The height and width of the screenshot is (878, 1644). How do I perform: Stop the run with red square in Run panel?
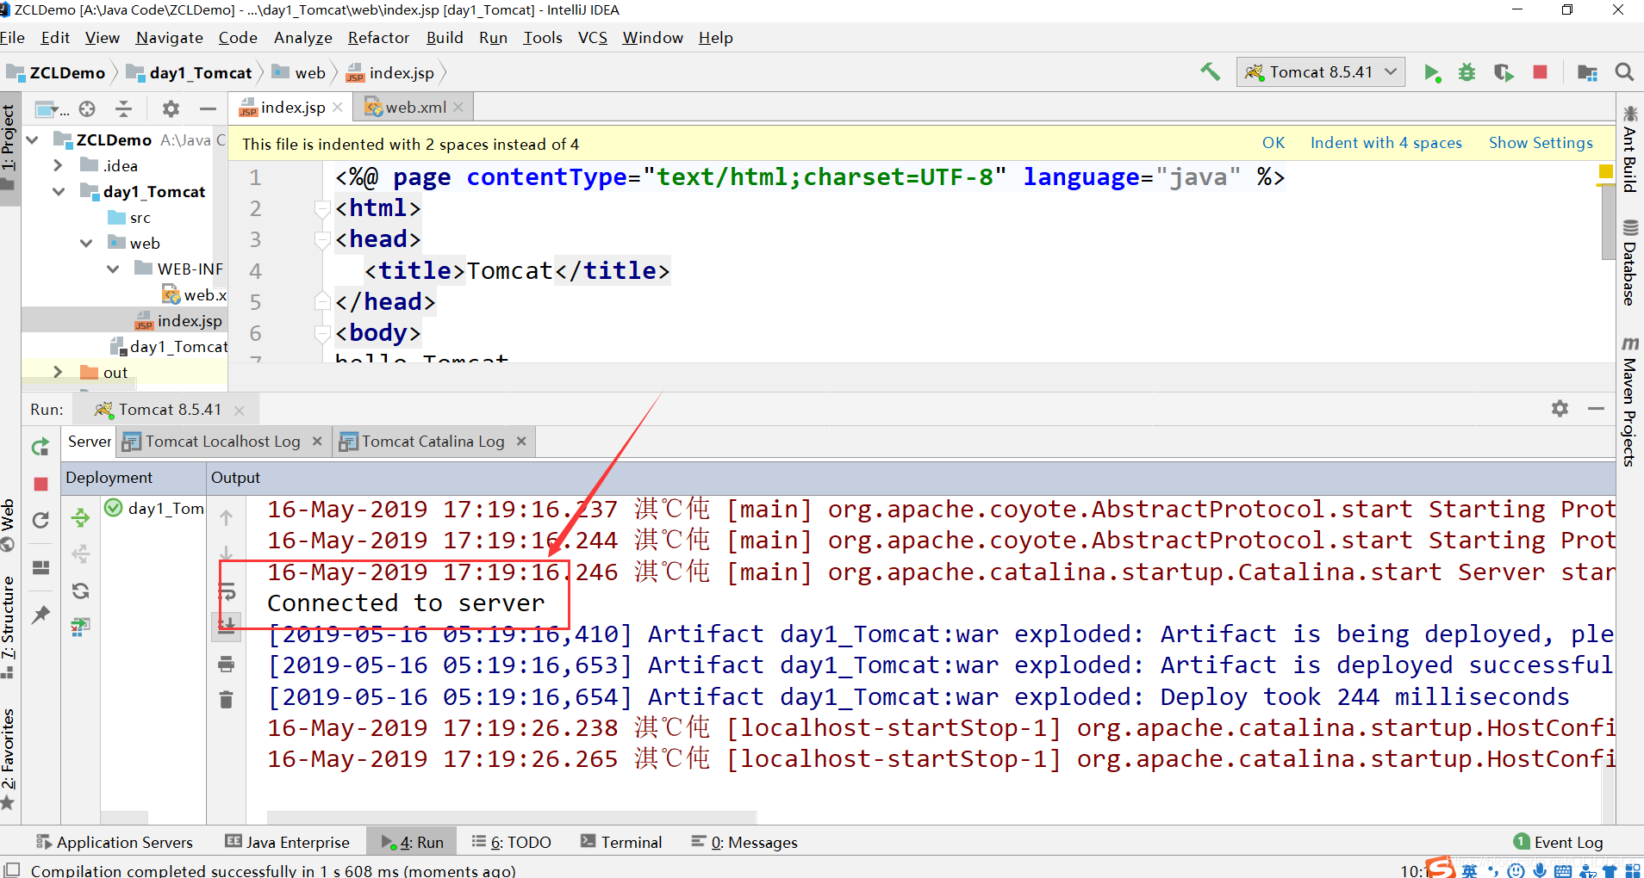(40, 485)
